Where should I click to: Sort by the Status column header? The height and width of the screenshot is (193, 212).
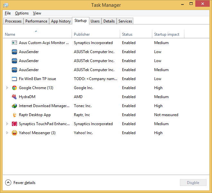pos(136,34)
